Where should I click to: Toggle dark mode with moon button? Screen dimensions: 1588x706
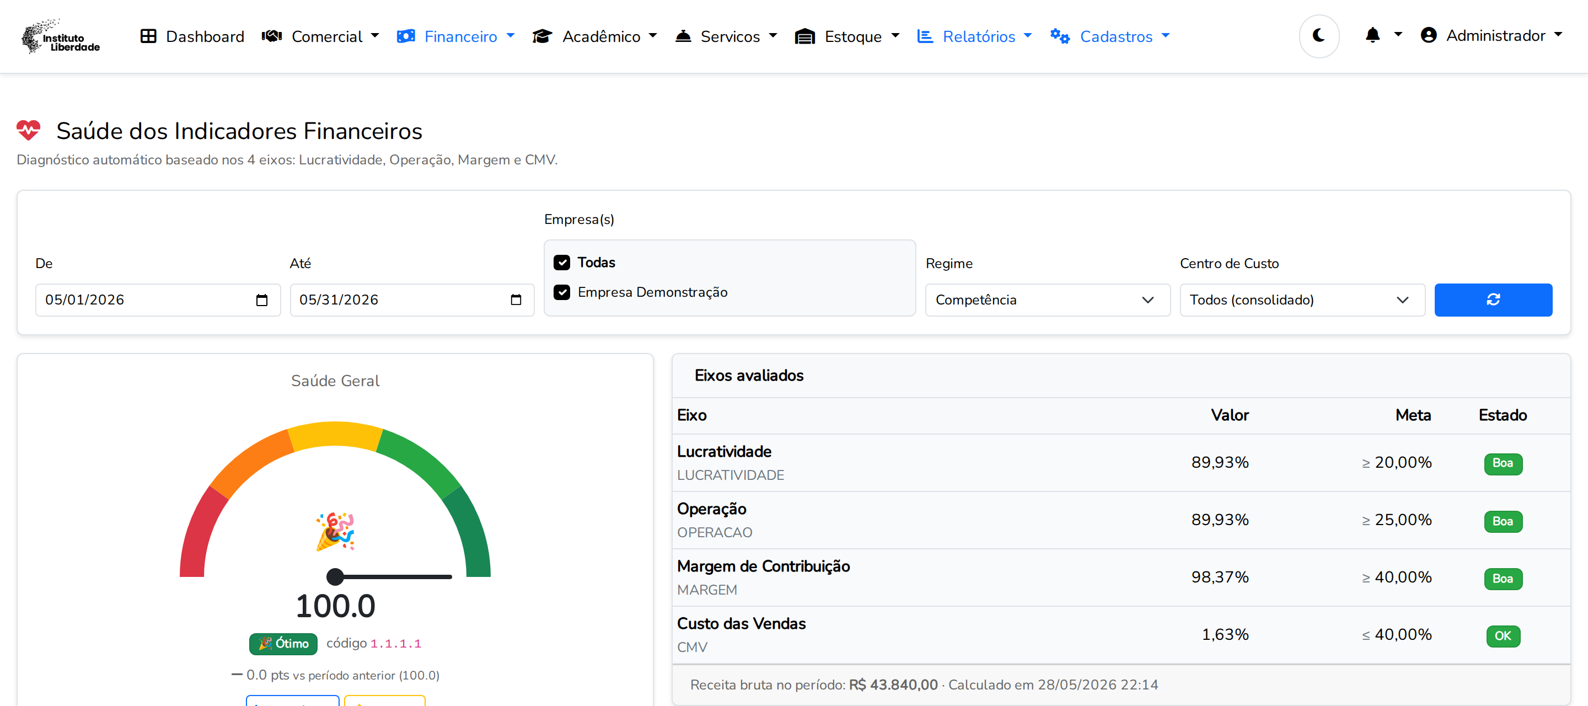click(1318, 36)
